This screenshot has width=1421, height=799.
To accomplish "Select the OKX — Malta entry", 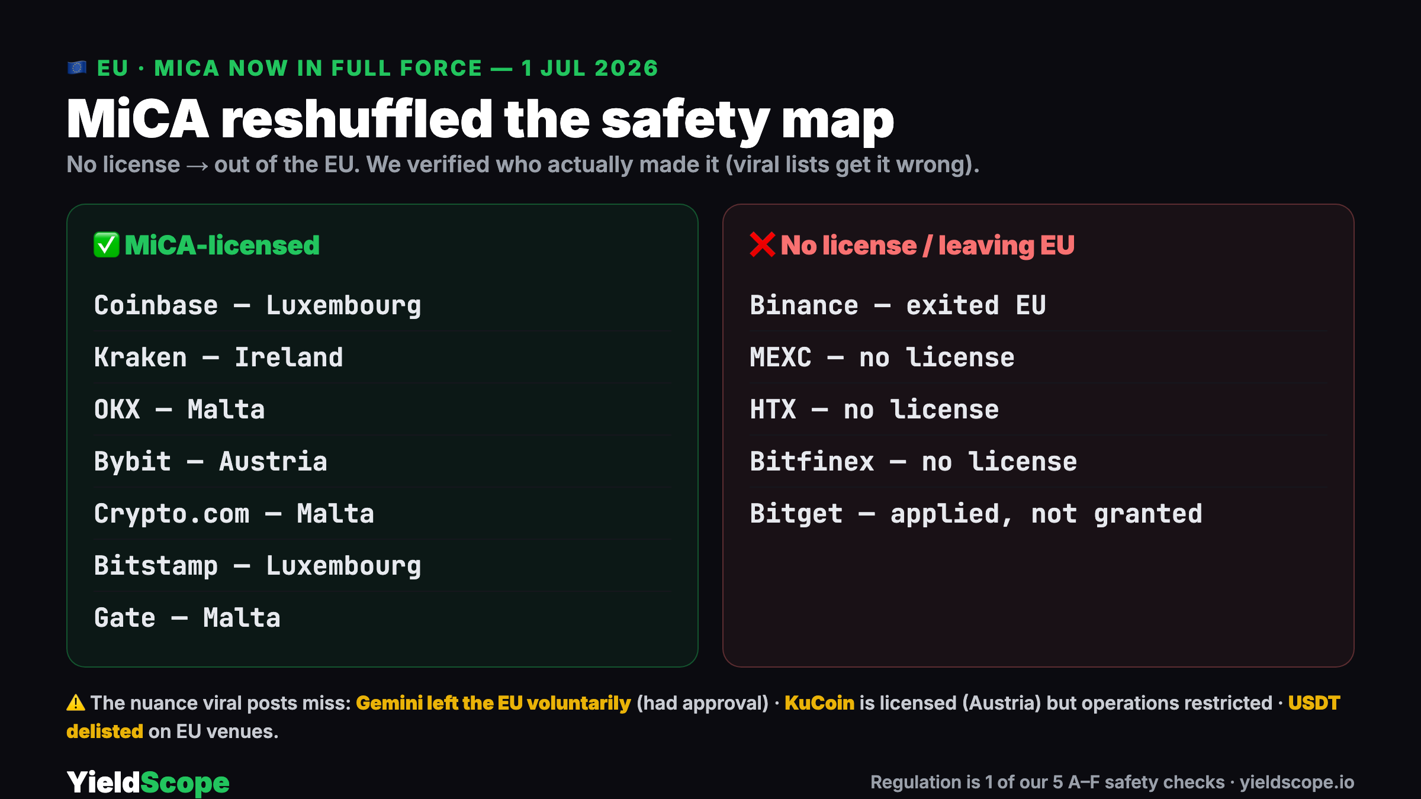I will [x=382, y=410].
